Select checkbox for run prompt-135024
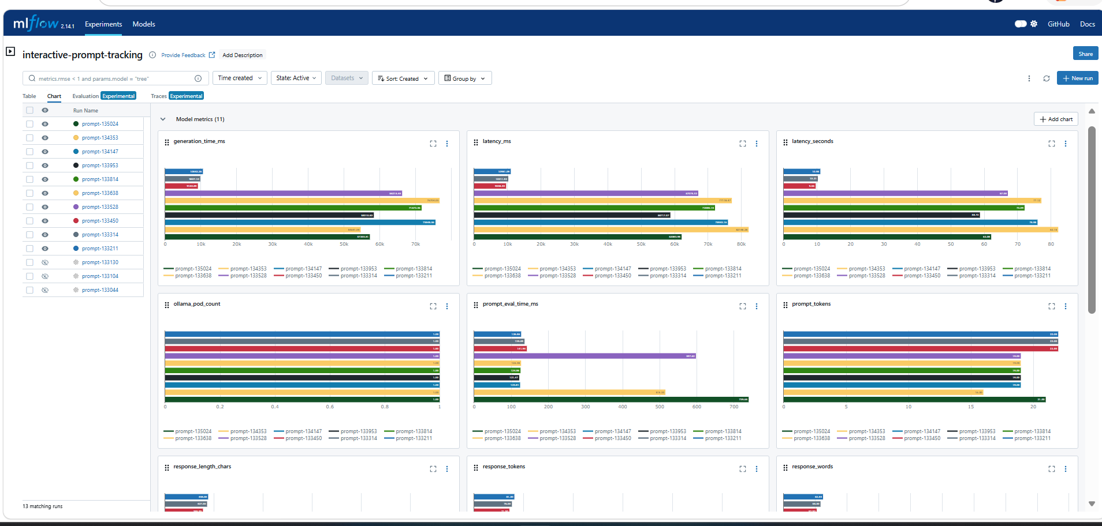The image size is (1102, 526). (x=29, y=124)
